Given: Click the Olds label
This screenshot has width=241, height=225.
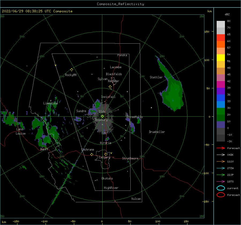Looking at the screenshot, I should 102,112.
